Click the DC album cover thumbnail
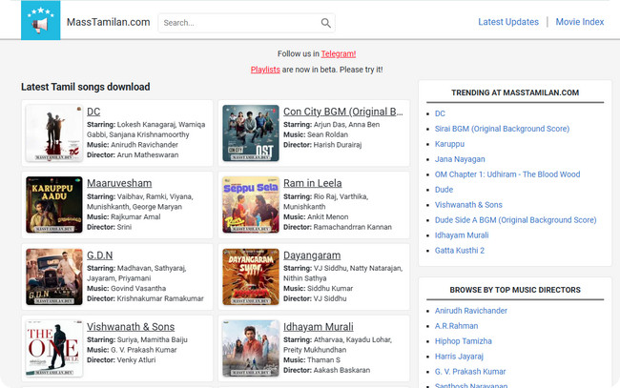 54,133
